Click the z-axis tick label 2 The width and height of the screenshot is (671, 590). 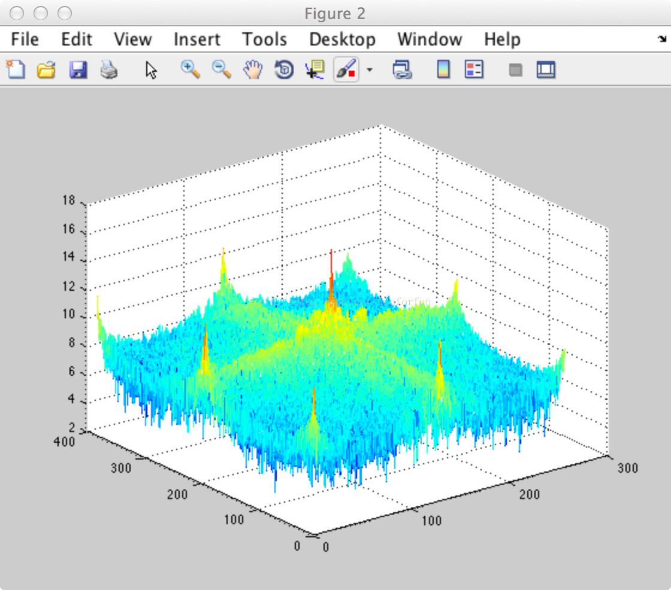[72, 427]
